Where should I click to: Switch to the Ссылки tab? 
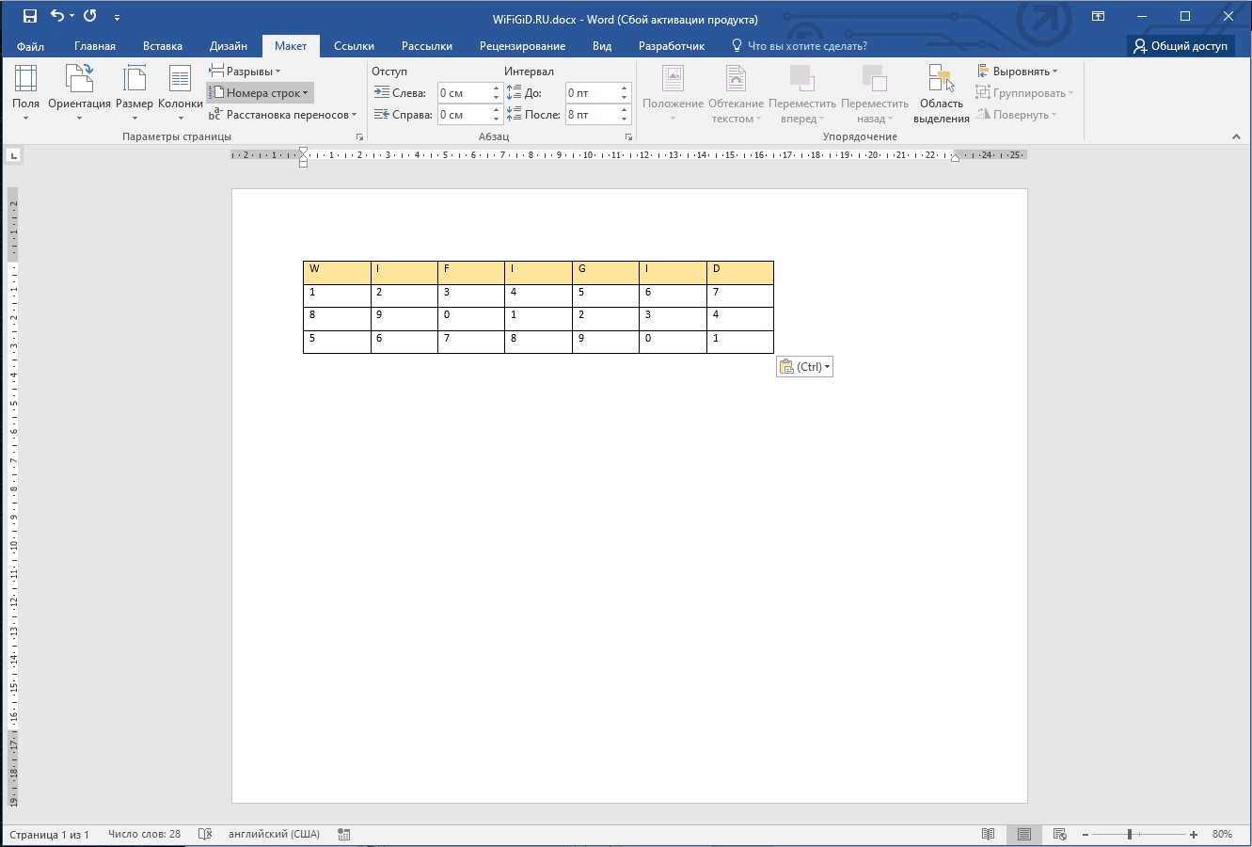(354, 46)
